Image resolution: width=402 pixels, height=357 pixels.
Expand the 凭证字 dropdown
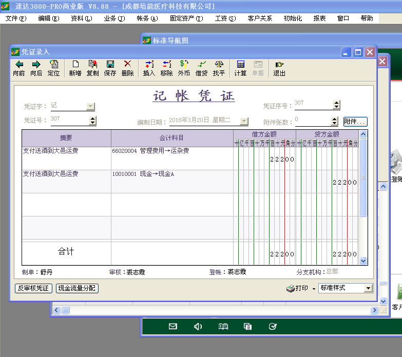click(90, 107)
